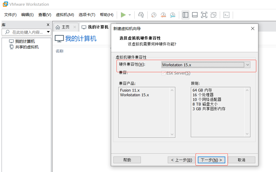The height and width of the screenshot is (172, 276).
Task: Switch to the 我的计算机 tab
Action: point(95,27)
